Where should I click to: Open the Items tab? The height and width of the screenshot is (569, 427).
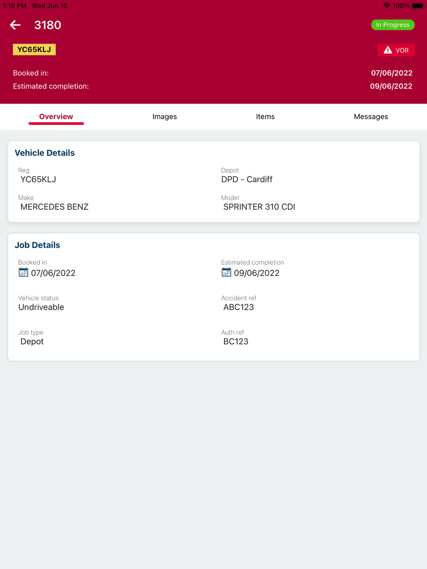265,116
